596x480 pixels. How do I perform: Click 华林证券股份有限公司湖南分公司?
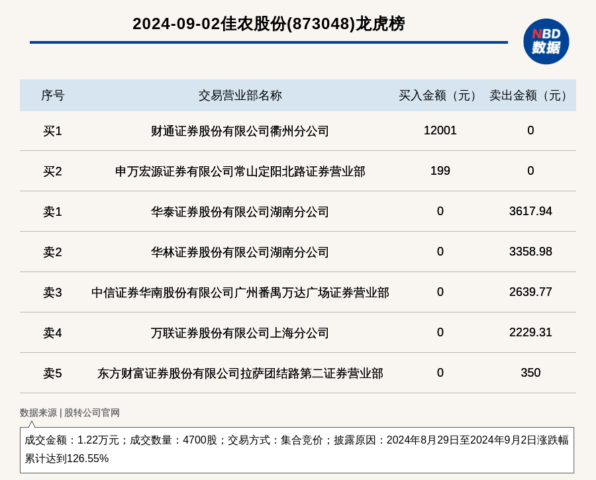coord(240,252)
